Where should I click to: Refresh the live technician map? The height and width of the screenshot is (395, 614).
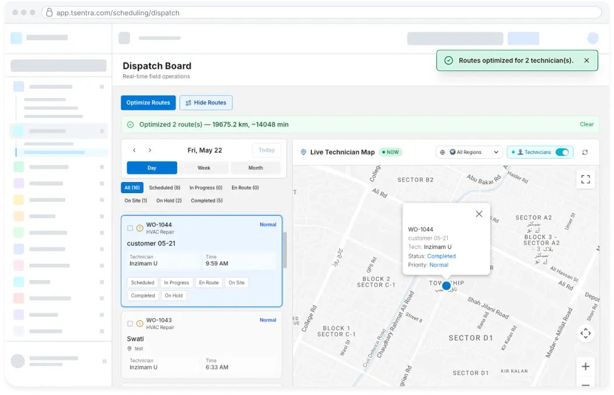tap(585, 152)
